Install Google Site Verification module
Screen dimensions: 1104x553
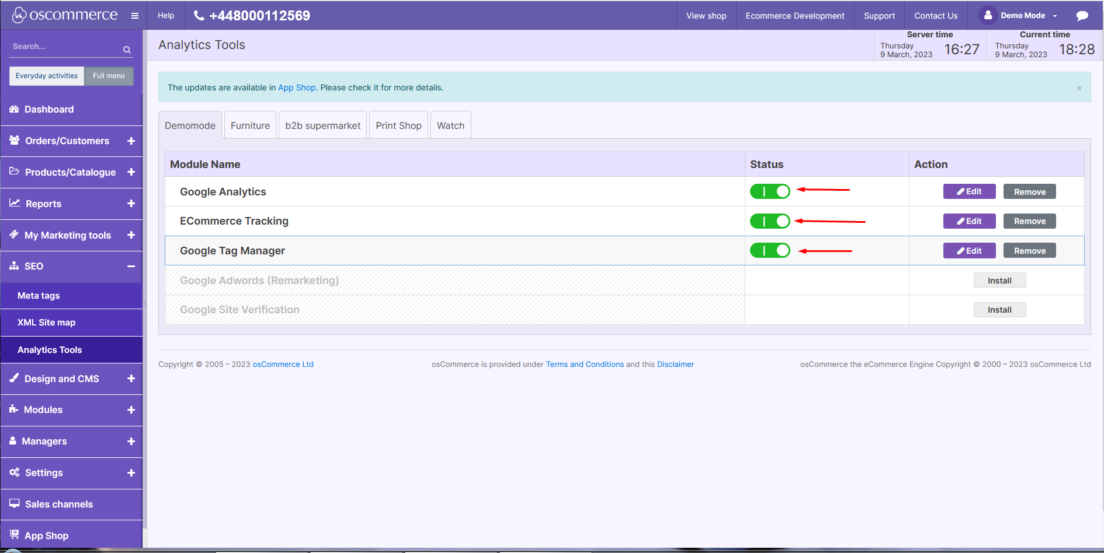tap(999, 310)
